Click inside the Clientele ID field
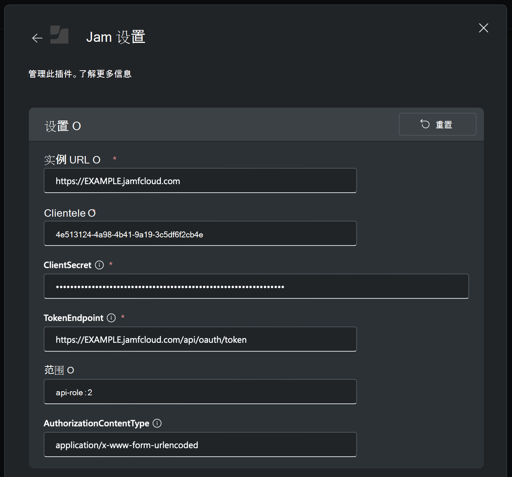This screenshot has height=477, width=512. click(200, 233)
